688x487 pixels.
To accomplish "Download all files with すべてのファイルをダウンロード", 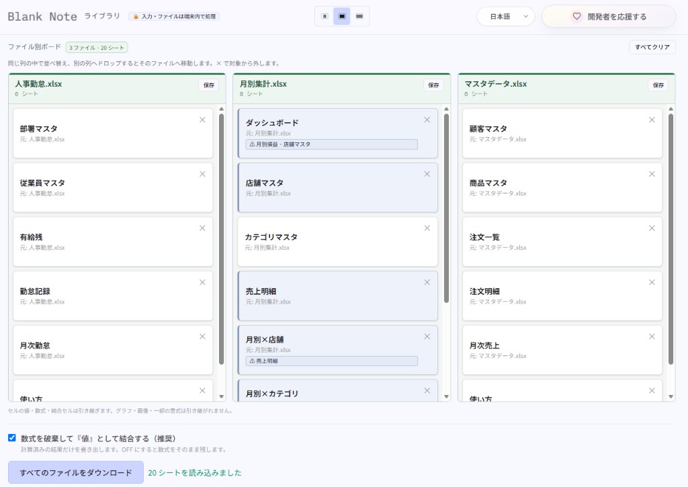I will point(76,472).
